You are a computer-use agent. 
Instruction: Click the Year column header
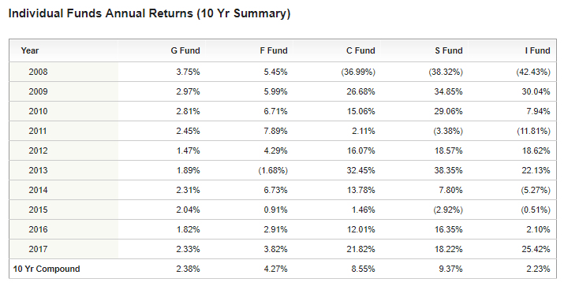29,50
